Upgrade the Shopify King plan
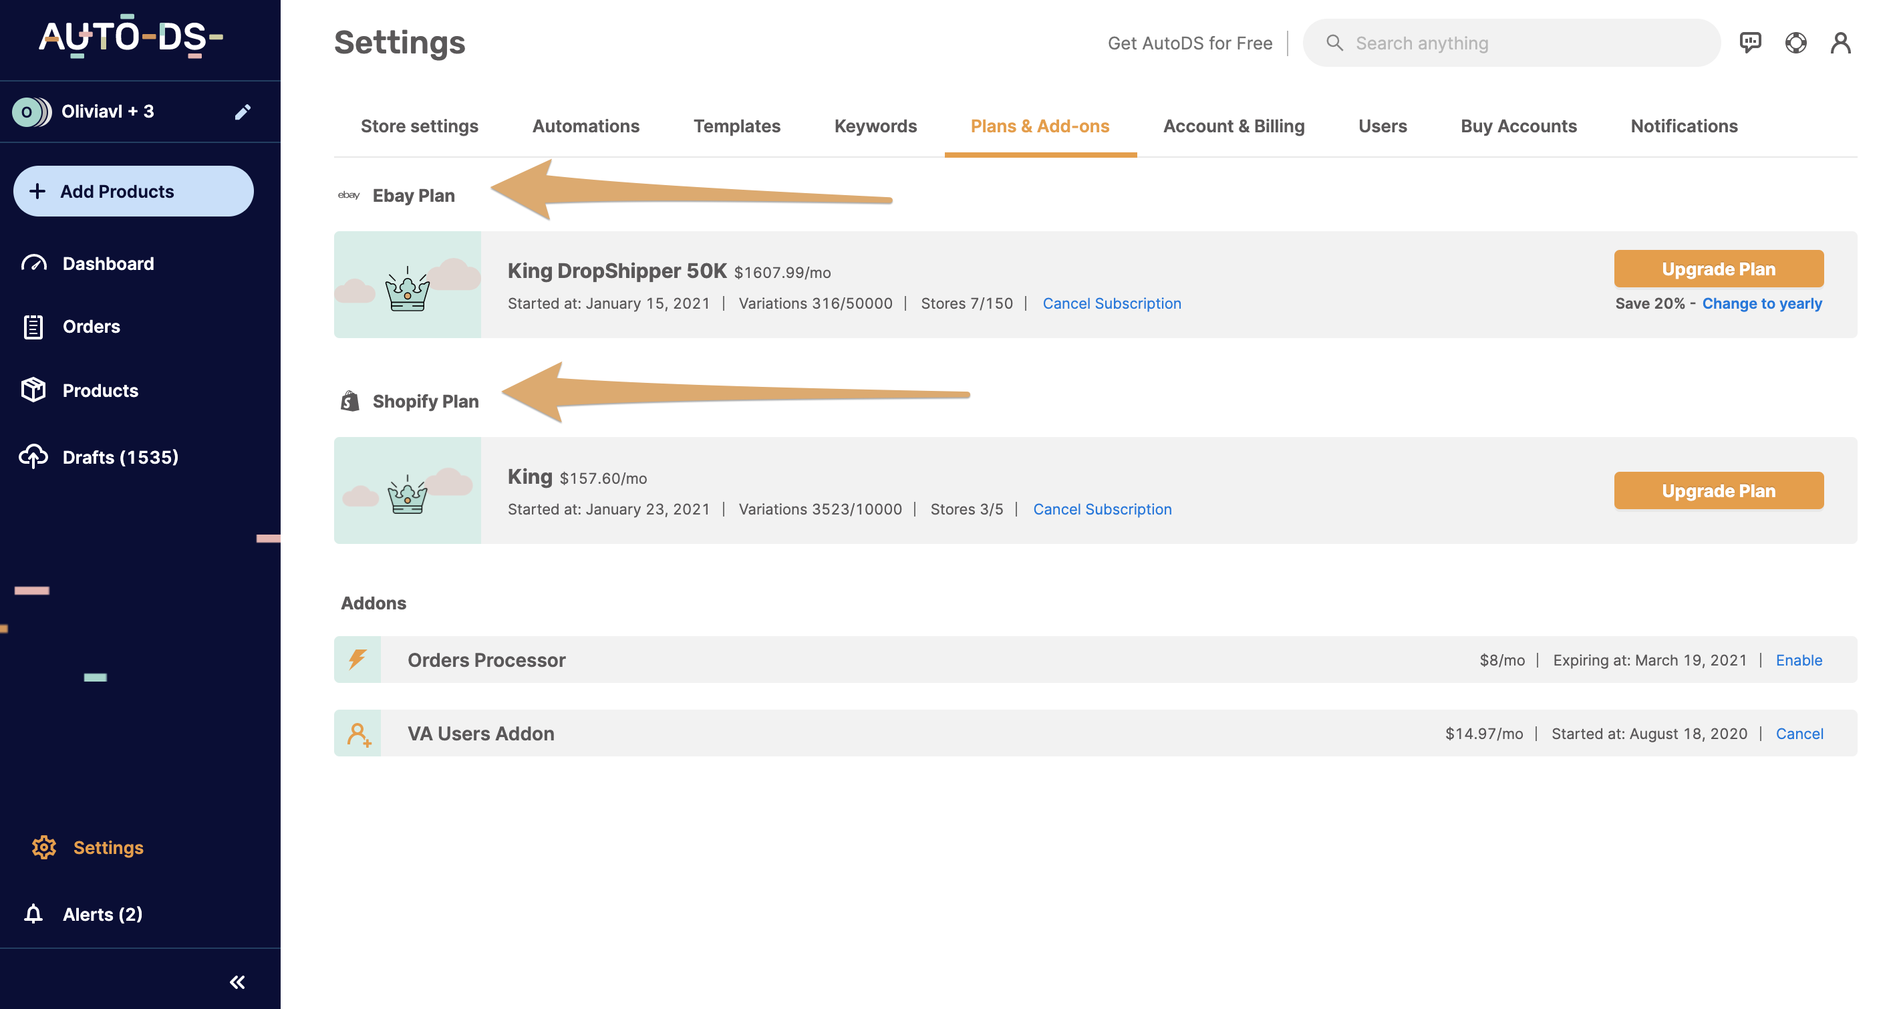This screenshot has height=1009, width=1891. (x=1719, y=490)
